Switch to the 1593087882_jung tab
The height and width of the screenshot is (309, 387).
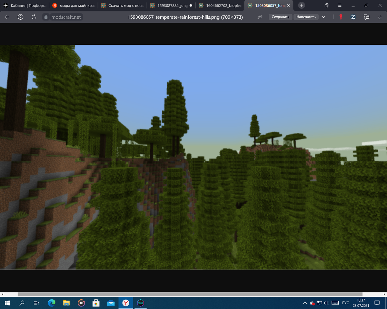click(x=171, y=5)
